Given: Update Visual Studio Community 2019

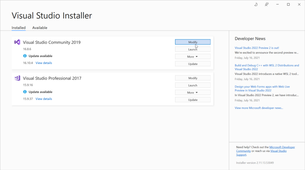Looking at the screenshot, I should coord(193,64).
